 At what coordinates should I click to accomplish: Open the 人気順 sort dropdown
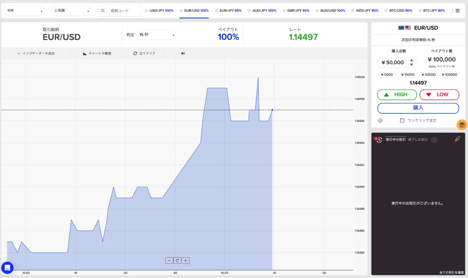(x=71, y=10)
